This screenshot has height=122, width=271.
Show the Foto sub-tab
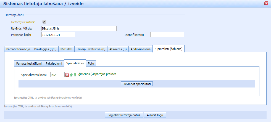(x=91, y=63)
